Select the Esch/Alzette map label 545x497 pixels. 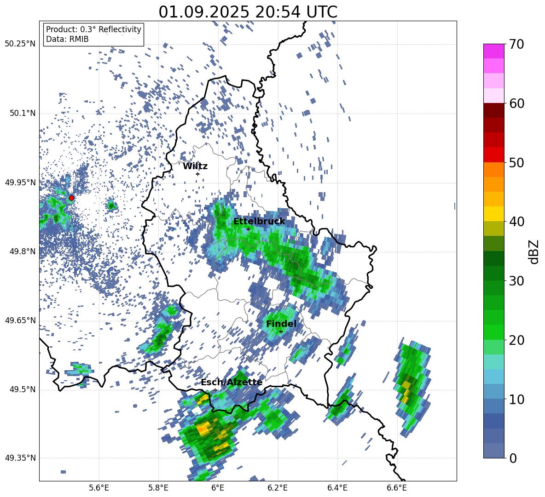pyautogui.click(x=232, y=382)
